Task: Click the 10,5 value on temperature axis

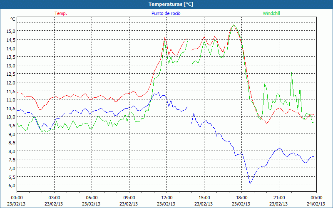Action: [x=11, y=109]
